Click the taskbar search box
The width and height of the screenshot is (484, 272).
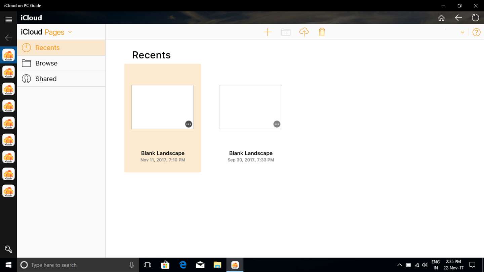coord(77,265)
